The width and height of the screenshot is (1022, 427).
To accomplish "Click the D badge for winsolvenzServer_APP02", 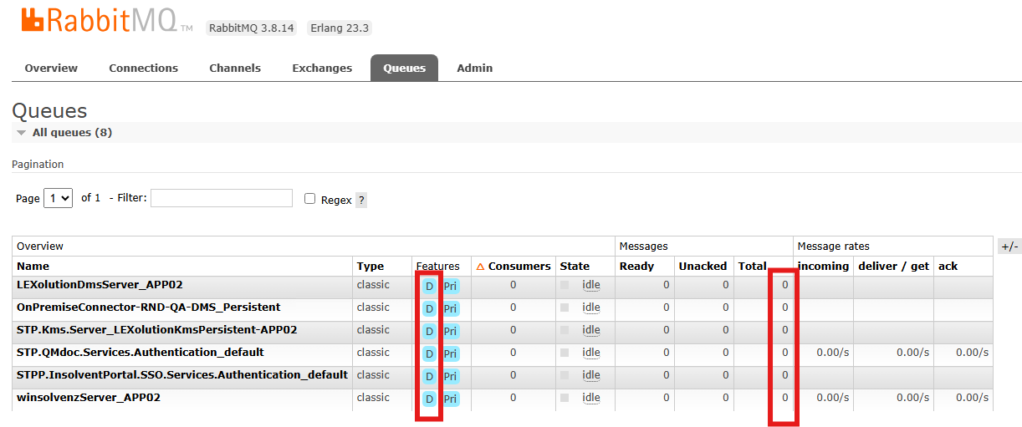I will pyautogui.click(x=429, y=399).
